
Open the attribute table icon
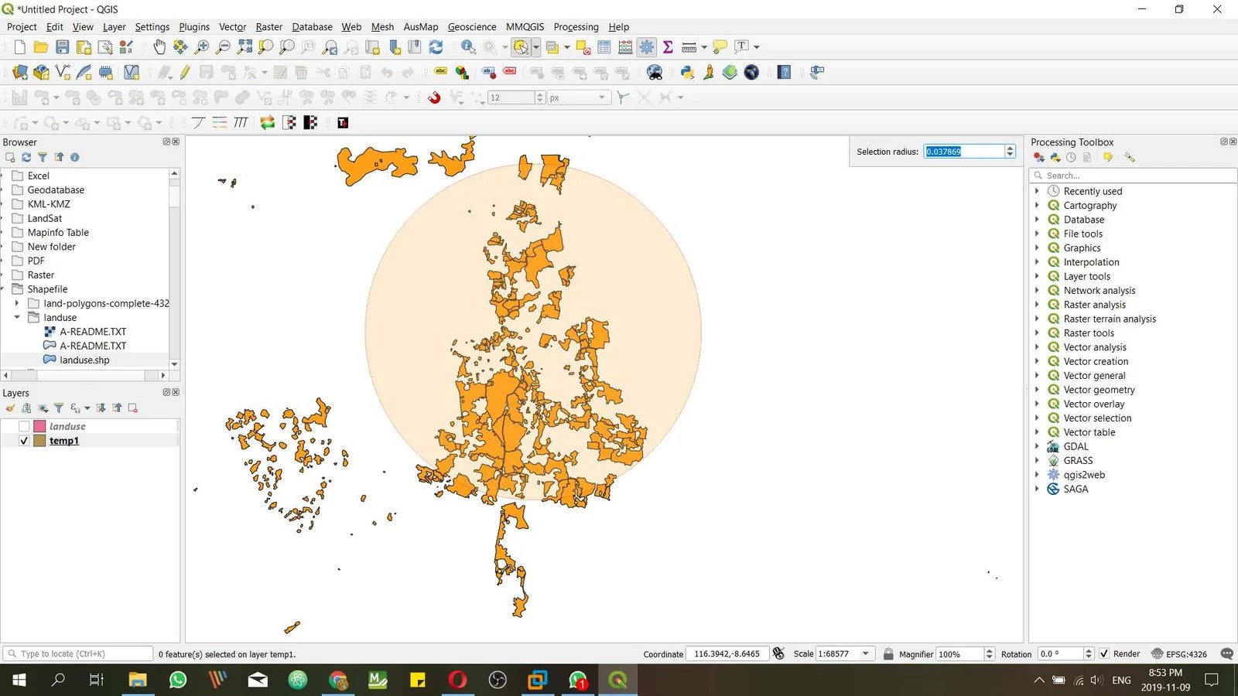[604, 47]
